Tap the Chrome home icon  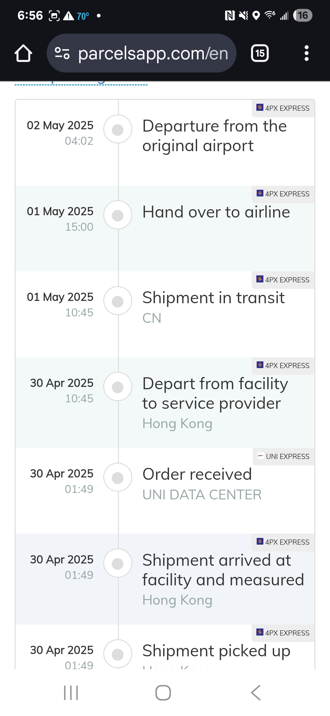click(23, 53)
